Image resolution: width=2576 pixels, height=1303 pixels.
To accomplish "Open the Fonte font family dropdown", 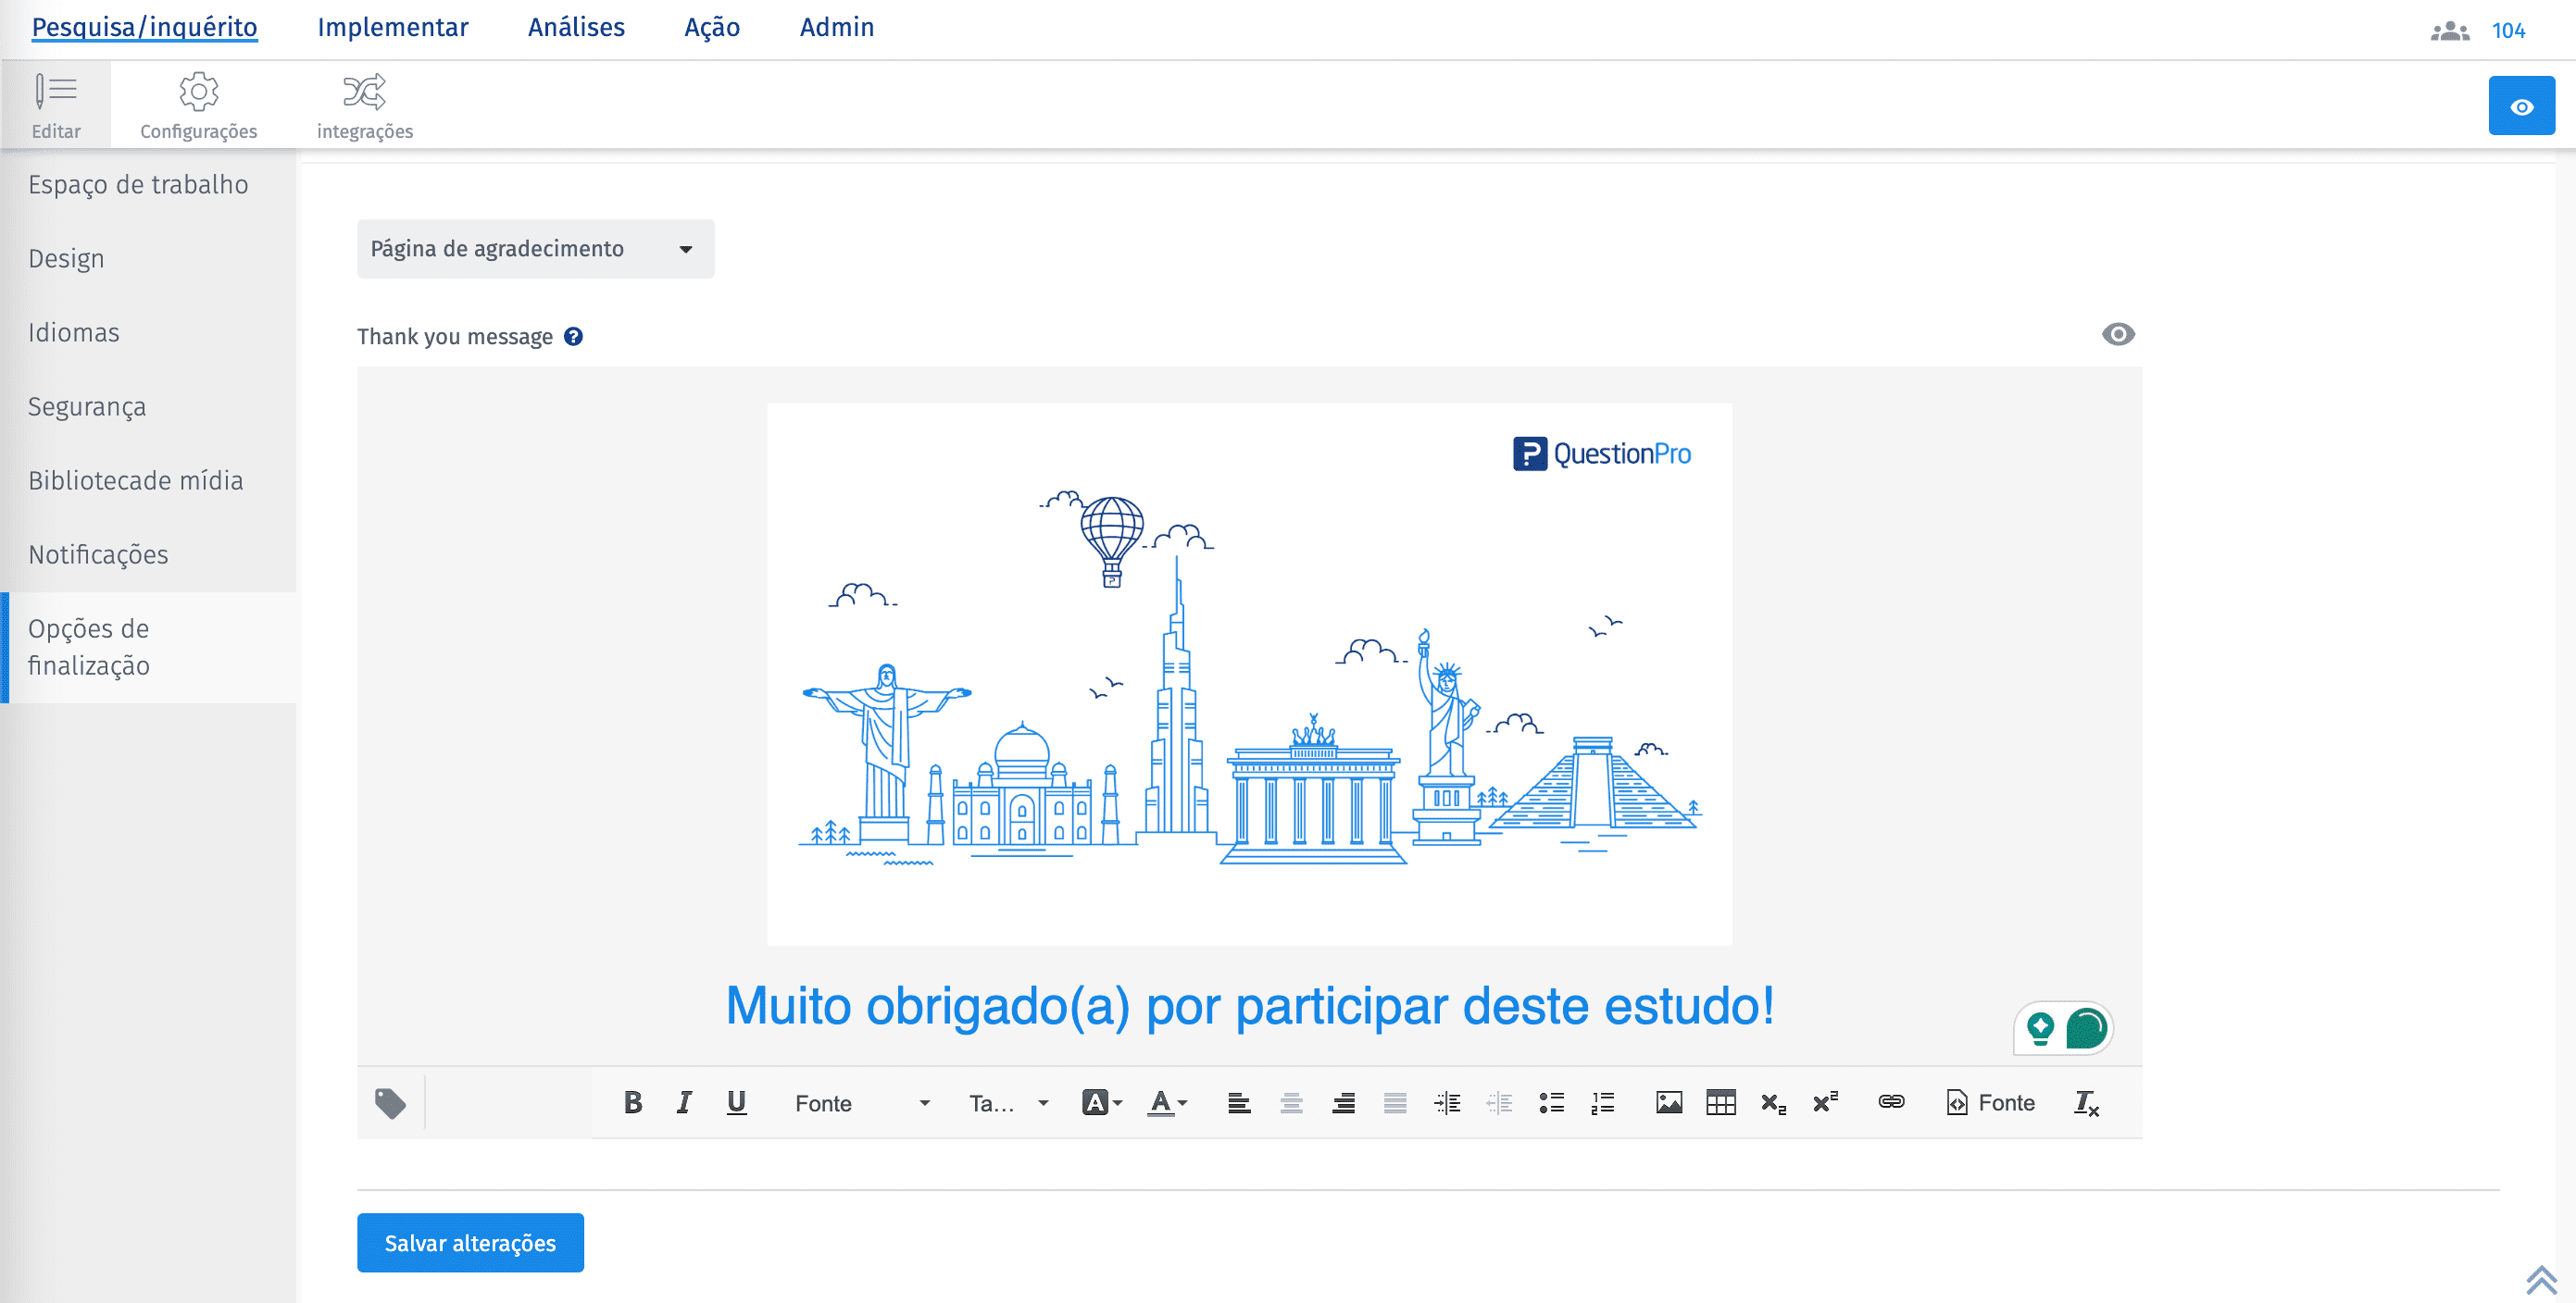I will (862, 1103).
